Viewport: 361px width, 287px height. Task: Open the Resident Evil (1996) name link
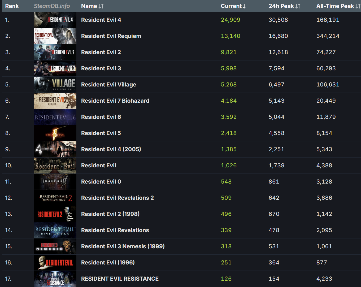tap(108, 263)
